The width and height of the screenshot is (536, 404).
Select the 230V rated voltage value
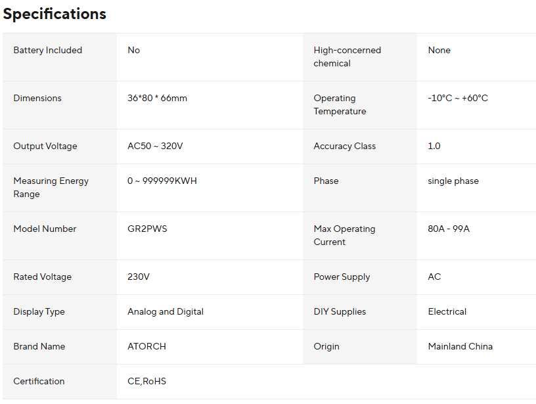139,277
